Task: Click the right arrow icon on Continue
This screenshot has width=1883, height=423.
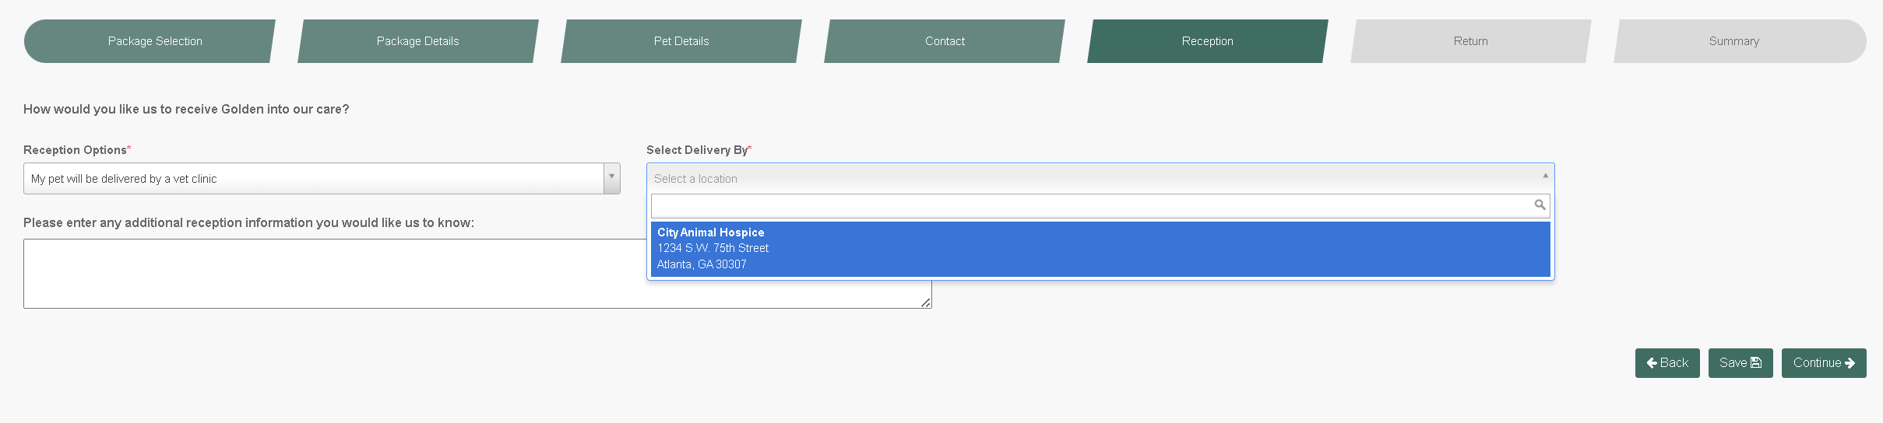Action: (x=1850, y=363)
